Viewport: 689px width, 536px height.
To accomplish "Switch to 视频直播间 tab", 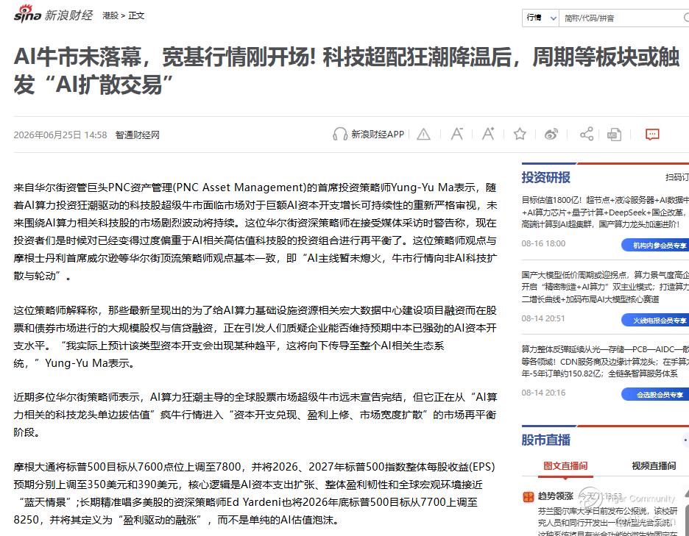I will click(654, 465).
